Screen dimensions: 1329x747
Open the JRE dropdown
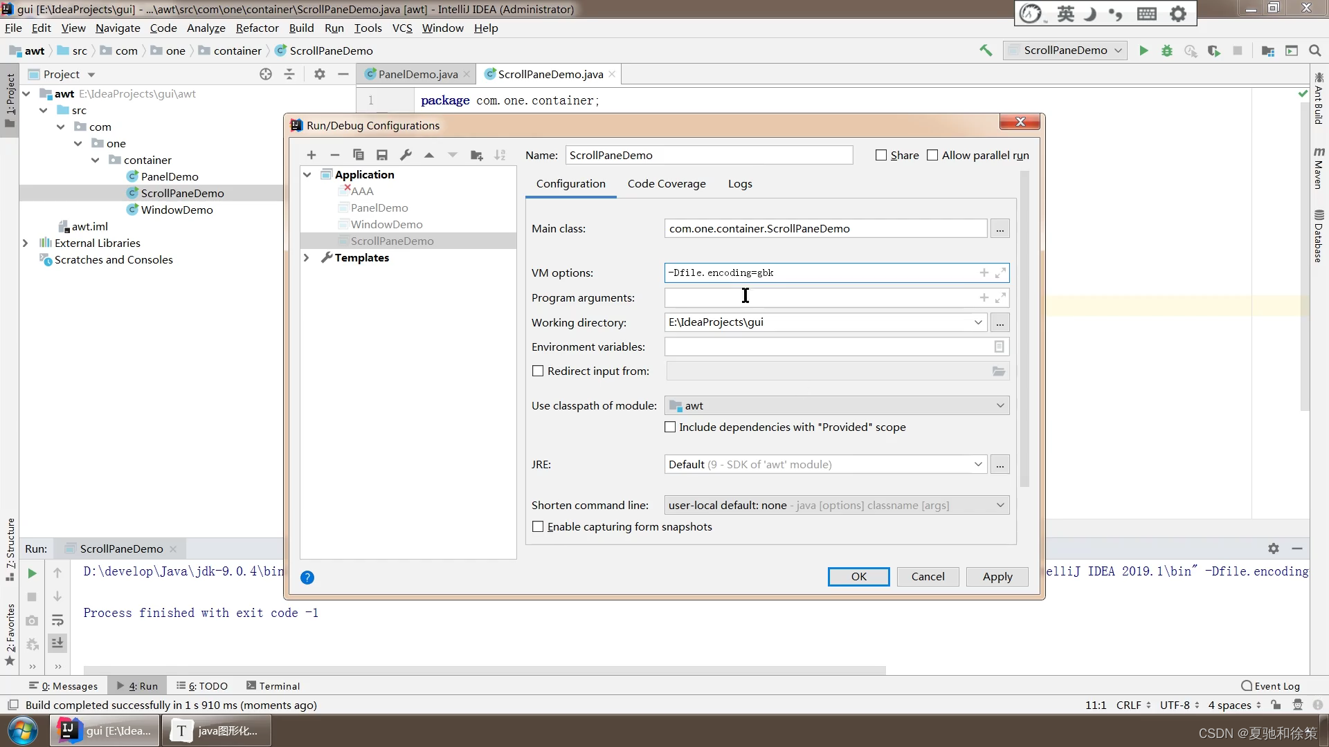pos(978,464)
